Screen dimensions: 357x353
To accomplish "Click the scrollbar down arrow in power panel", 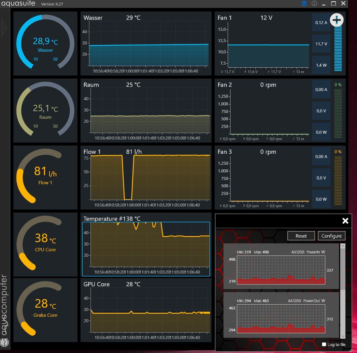I will point(343,336).
